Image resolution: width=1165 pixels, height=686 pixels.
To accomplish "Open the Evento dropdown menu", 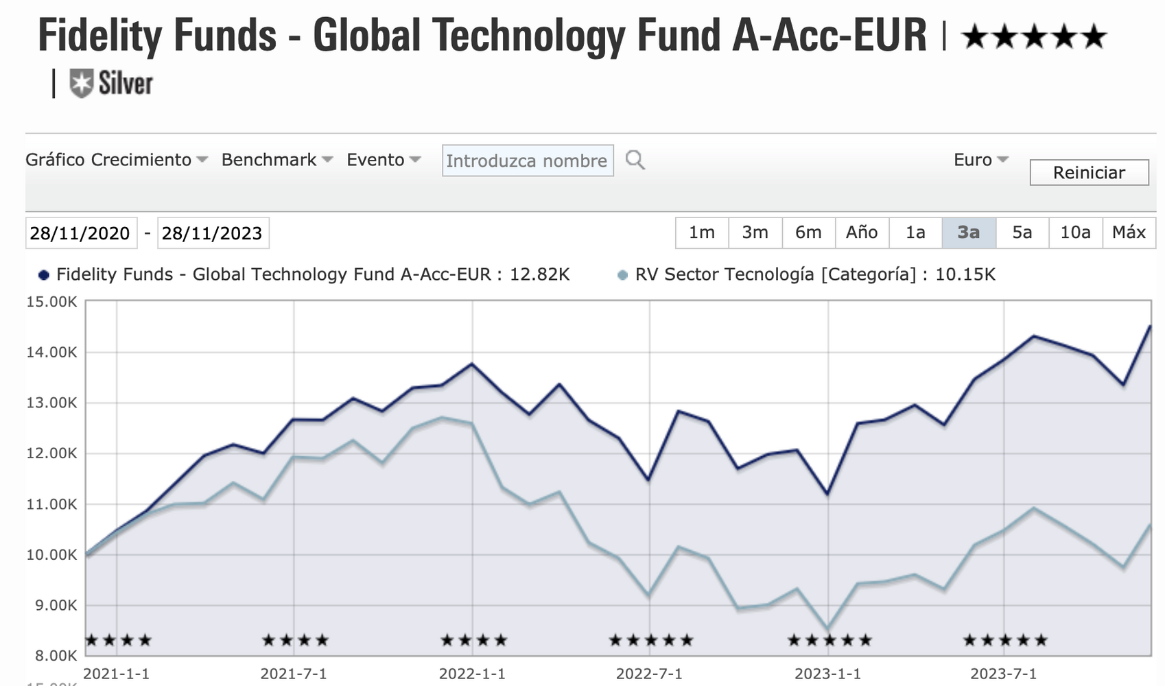I will 383,160.
